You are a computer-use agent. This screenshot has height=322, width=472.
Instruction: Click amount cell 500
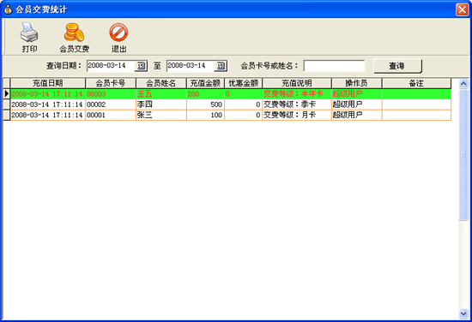coord(205,104)
